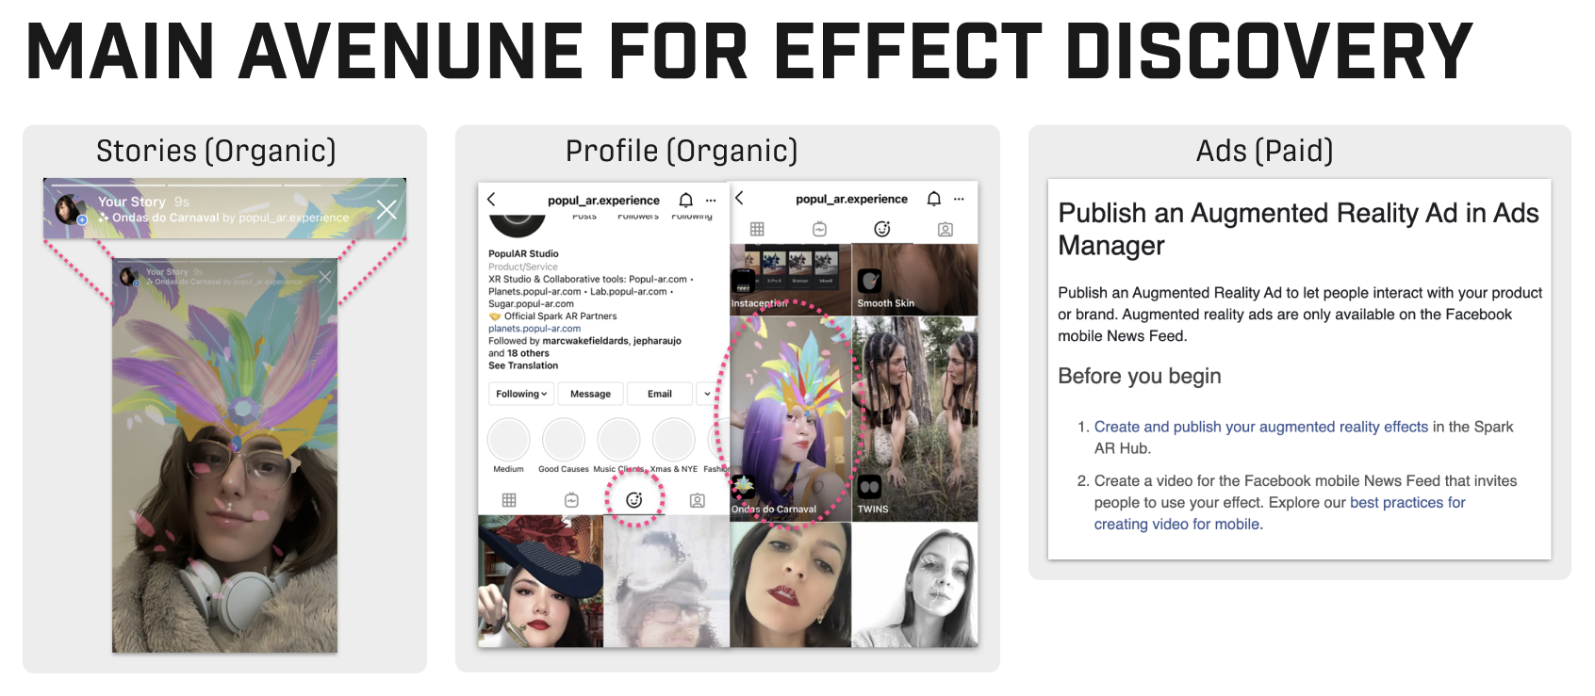
Task: Open more options dots on left profile screen
Action: tap(711, 201)
